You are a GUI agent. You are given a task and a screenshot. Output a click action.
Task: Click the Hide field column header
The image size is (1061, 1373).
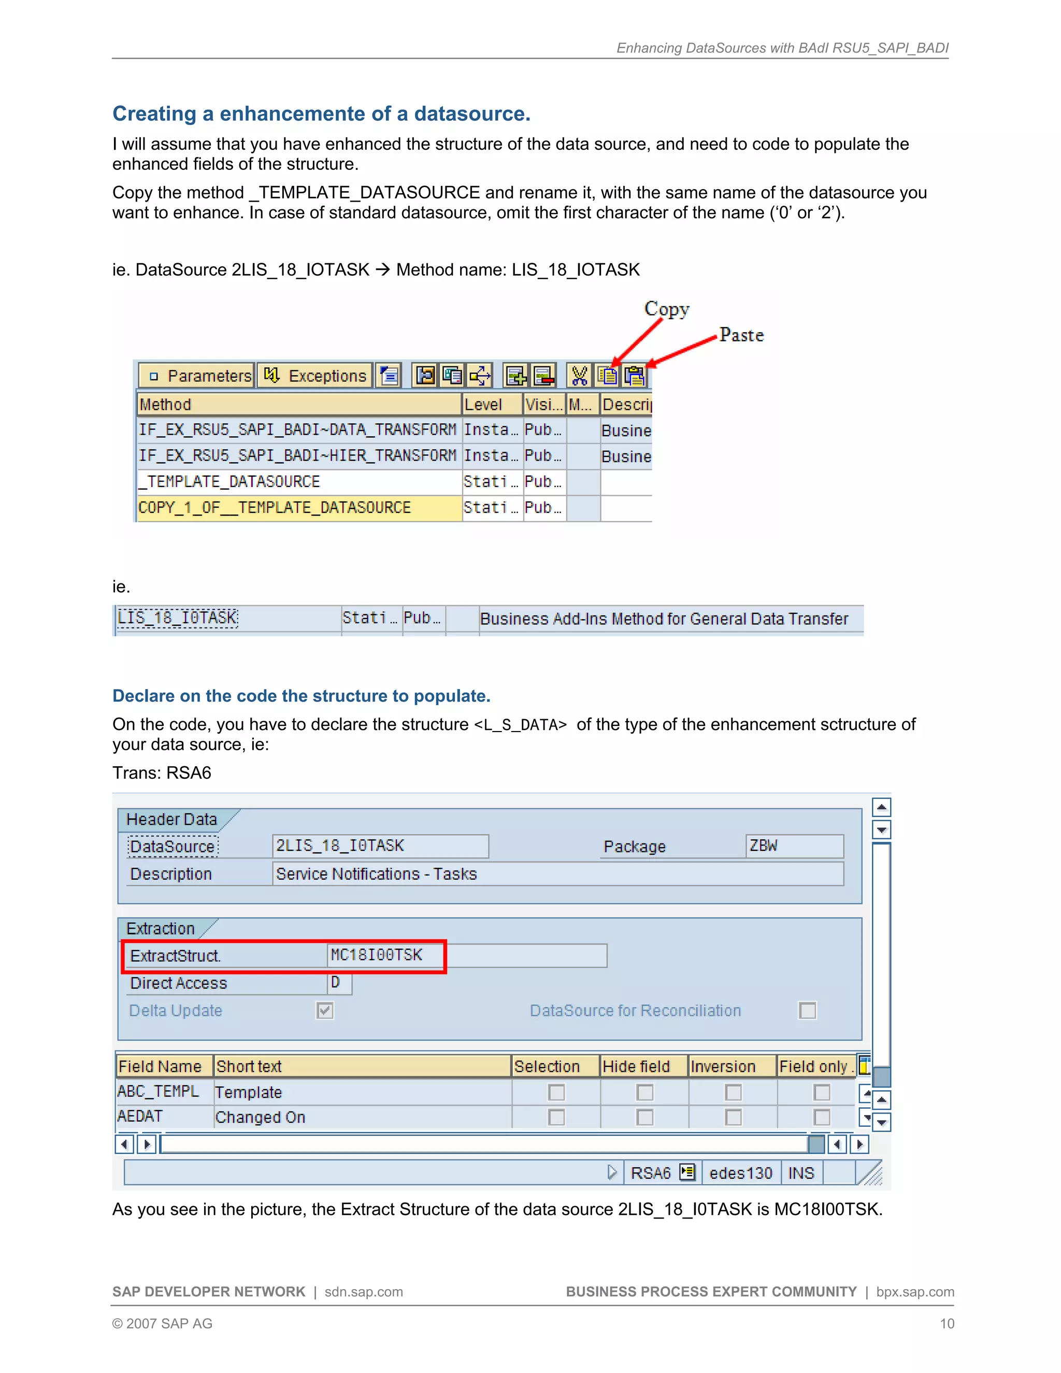click(x=643, y=1066)
